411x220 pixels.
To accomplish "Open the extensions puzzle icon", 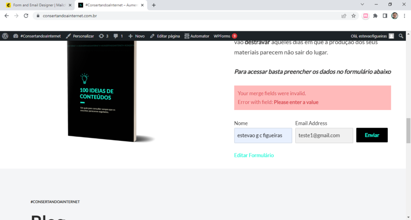I will point(375,16).
